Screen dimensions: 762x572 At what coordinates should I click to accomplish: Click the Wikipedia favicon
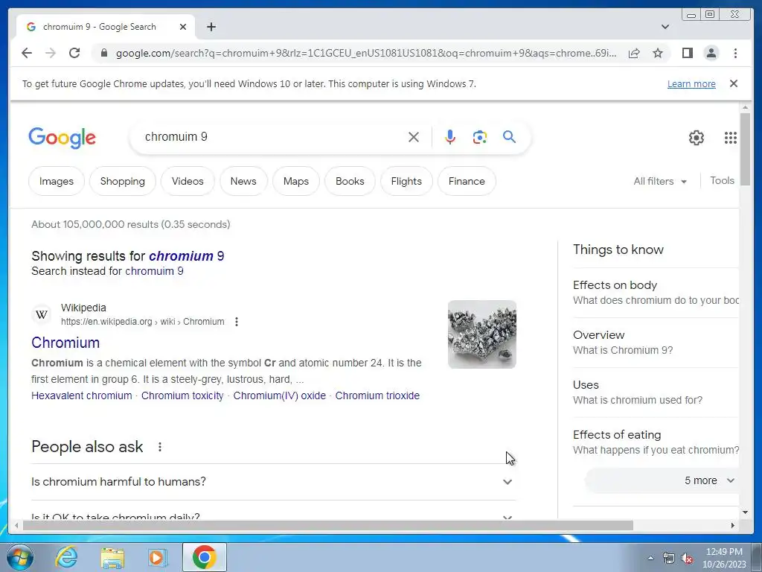pyautogui.click(x=42, y=314)
